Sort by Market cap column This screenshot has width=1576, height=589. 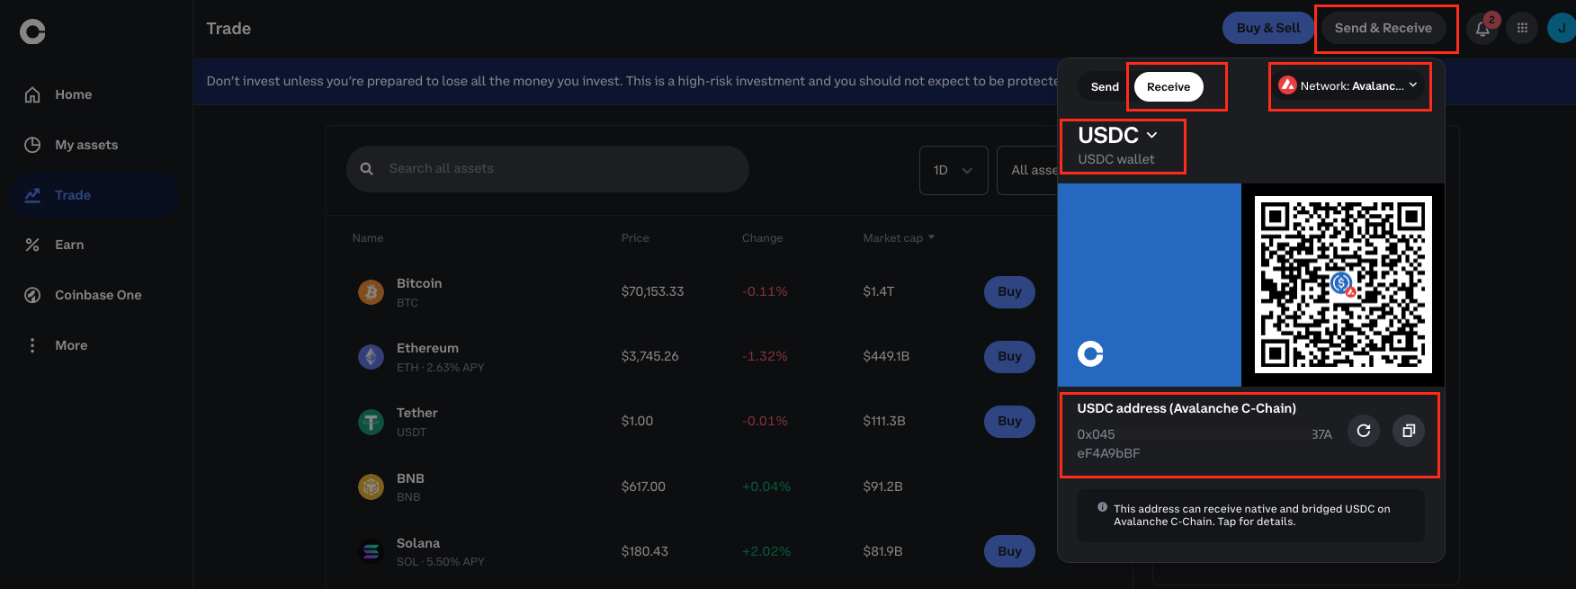(x=899, y=238)
